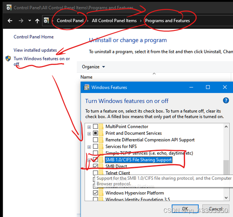This screenshot has height=217, width=233.
Task: Click the features list scroll down arrow
Action: coord(226,198)
